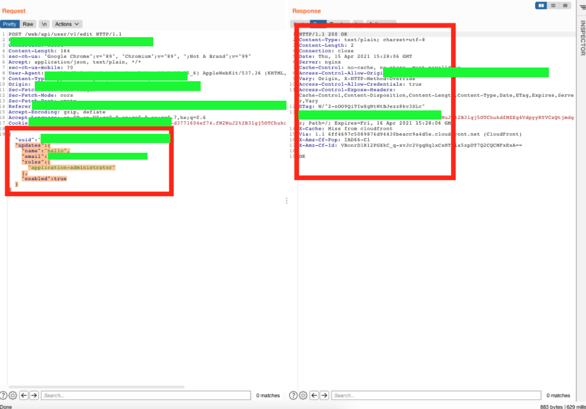Click the hamburger icon above Inspector
The height and width of the screenshot is (409, 586).
(x=583, y=7)
